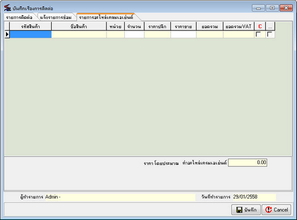Maximize the window

[272, 8]
